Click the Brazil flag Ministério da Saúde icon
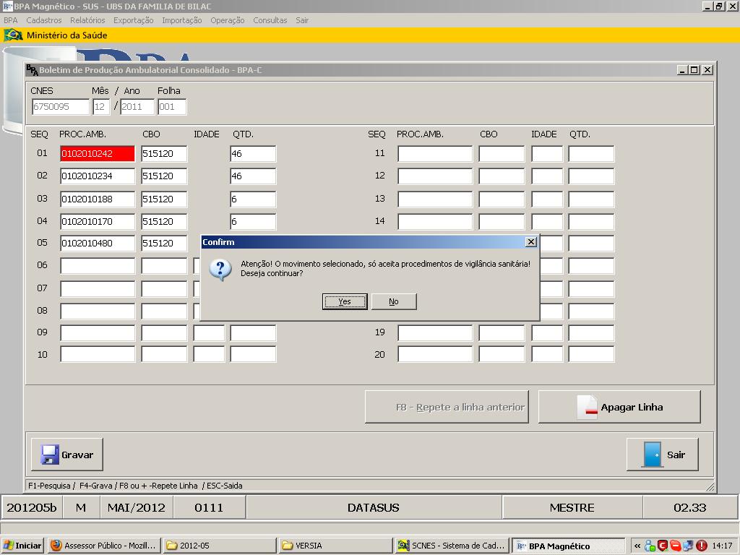The width and height of the screenshot is (740, 555). click(13, 35)
